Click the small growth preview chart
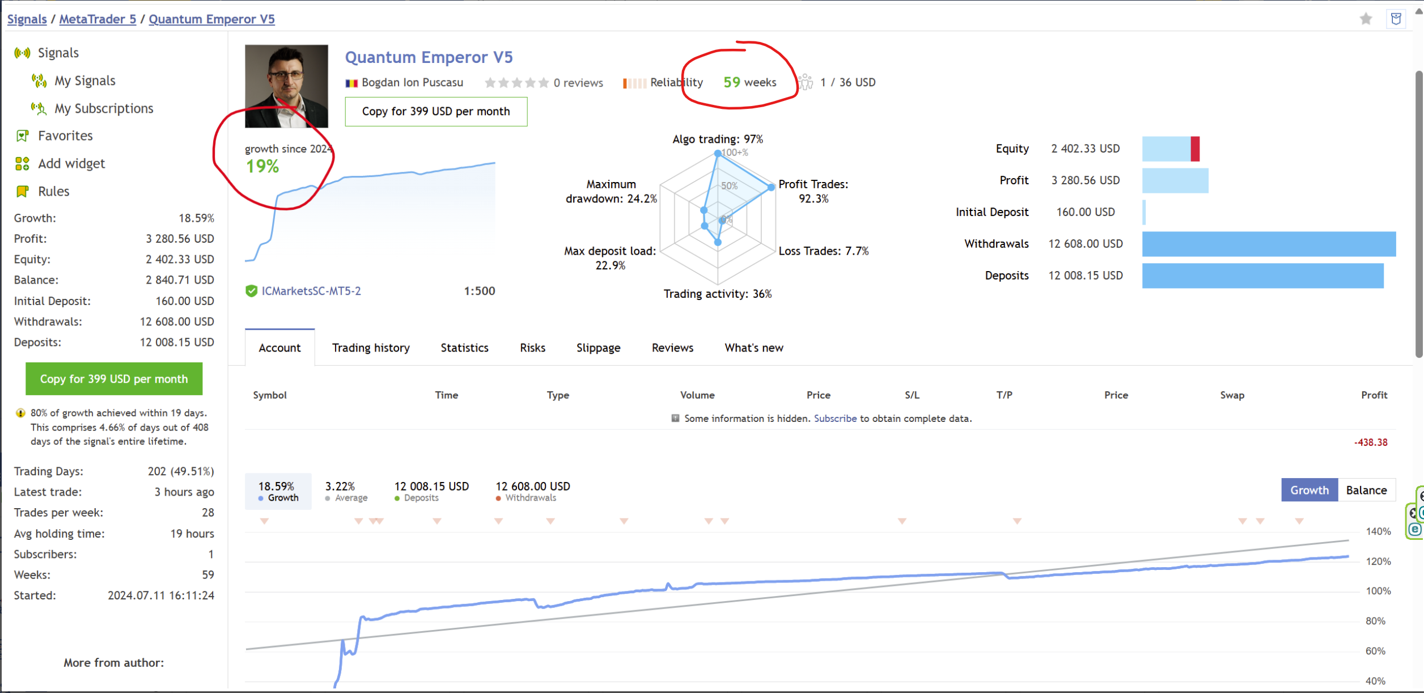Screen dimensions: 1424x693 pyautogui.click(x=370, y=212)
